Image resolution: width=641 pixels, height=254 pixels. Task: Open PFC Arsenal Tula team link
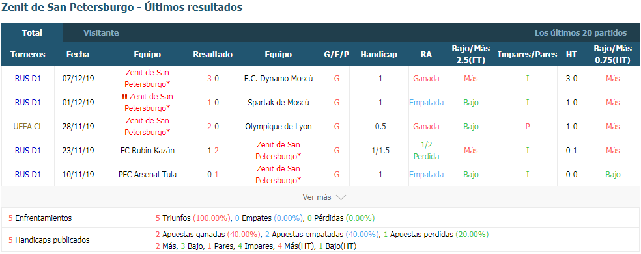pos(147,175)
